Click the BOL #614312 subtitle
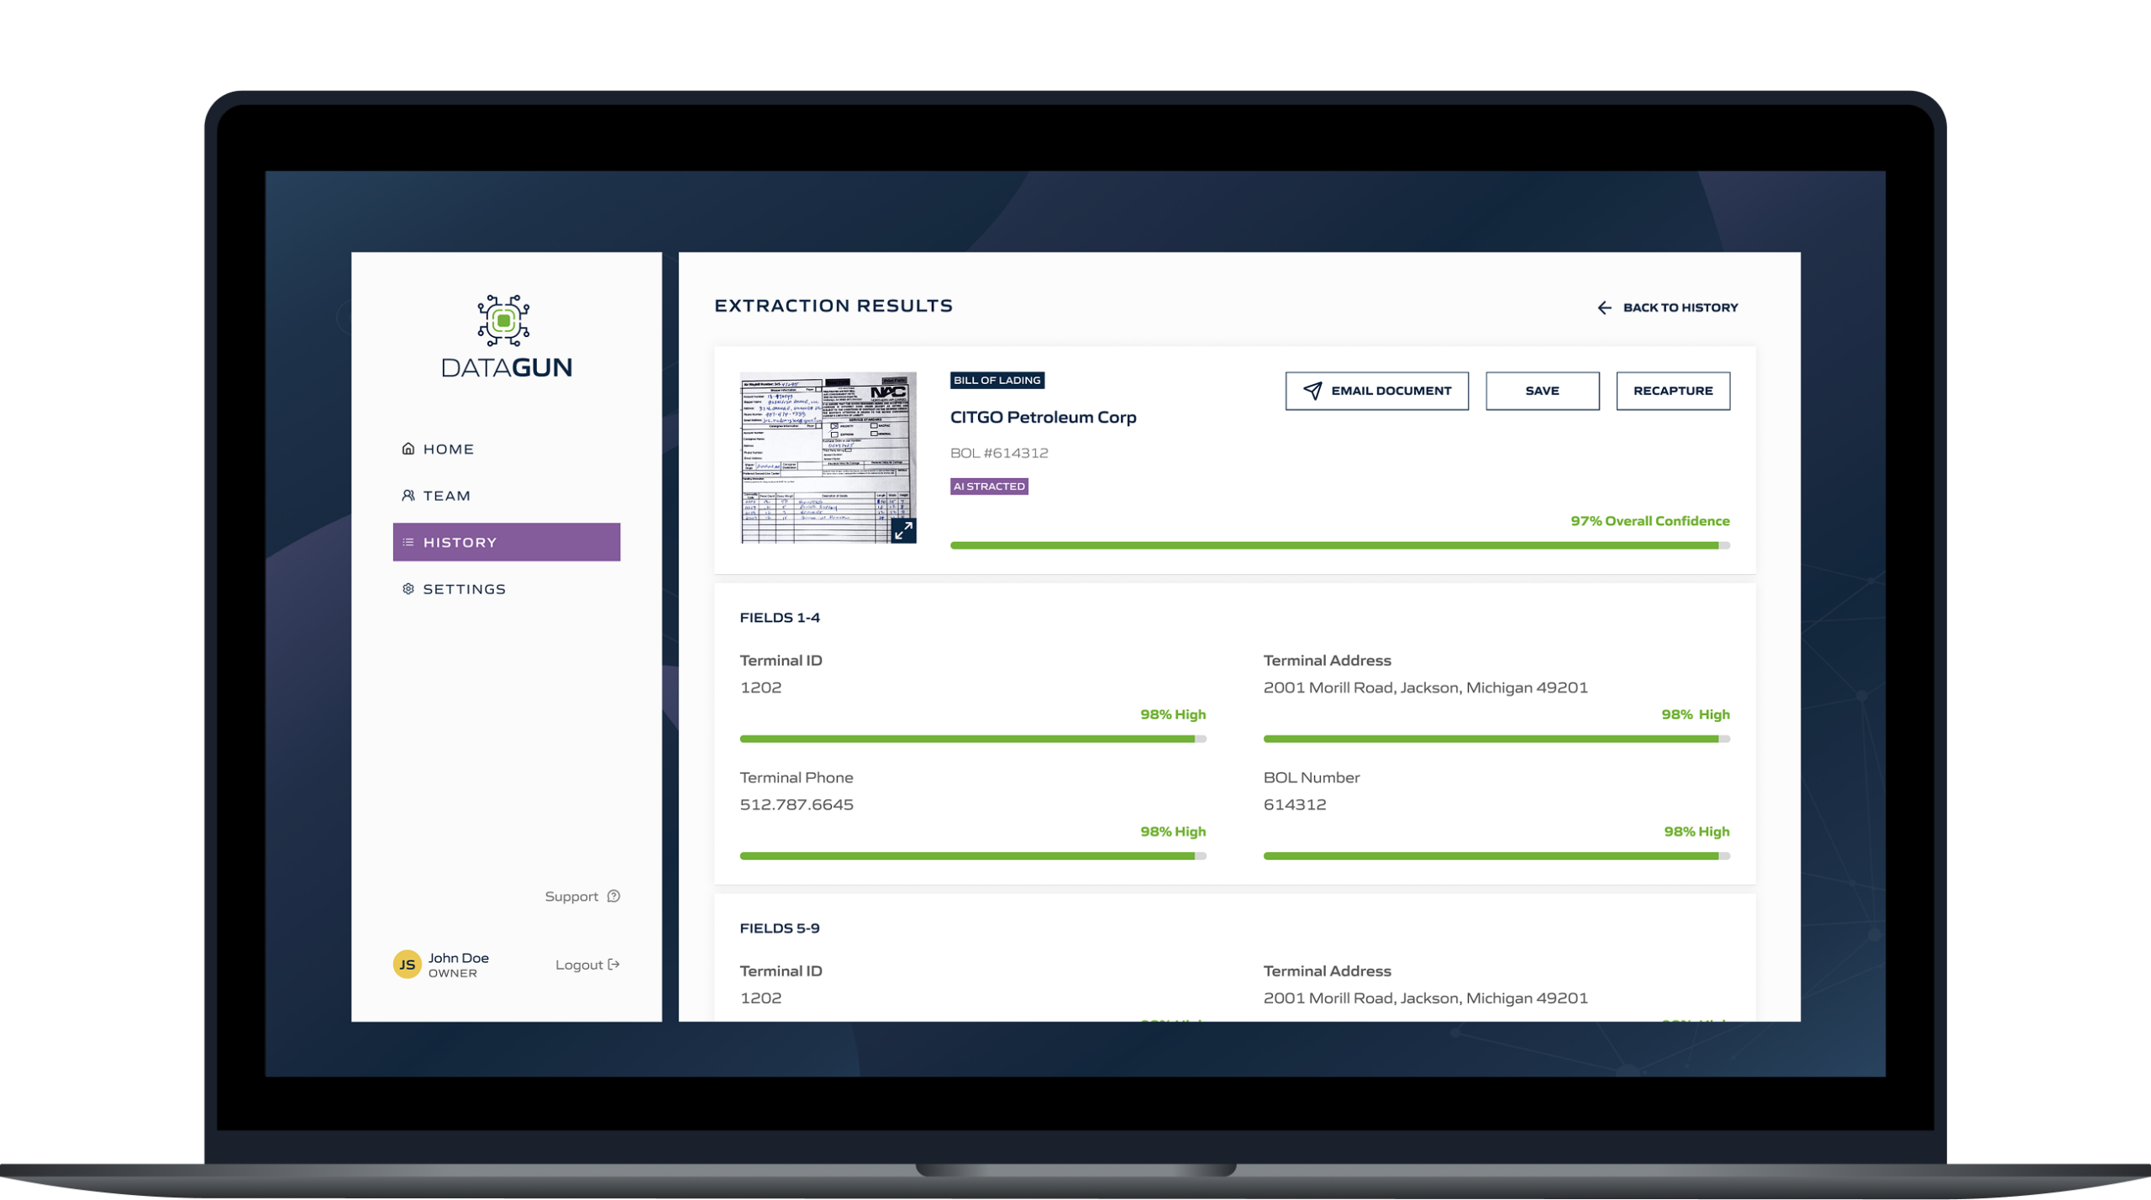The image size is (2151, 1200). (999, 453)
